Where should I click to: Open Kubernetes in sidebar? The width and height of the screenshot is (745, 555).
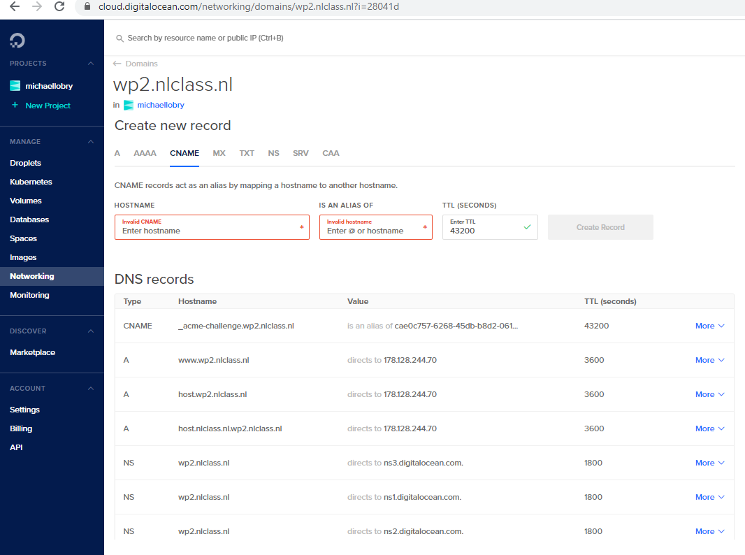point(31,182)
